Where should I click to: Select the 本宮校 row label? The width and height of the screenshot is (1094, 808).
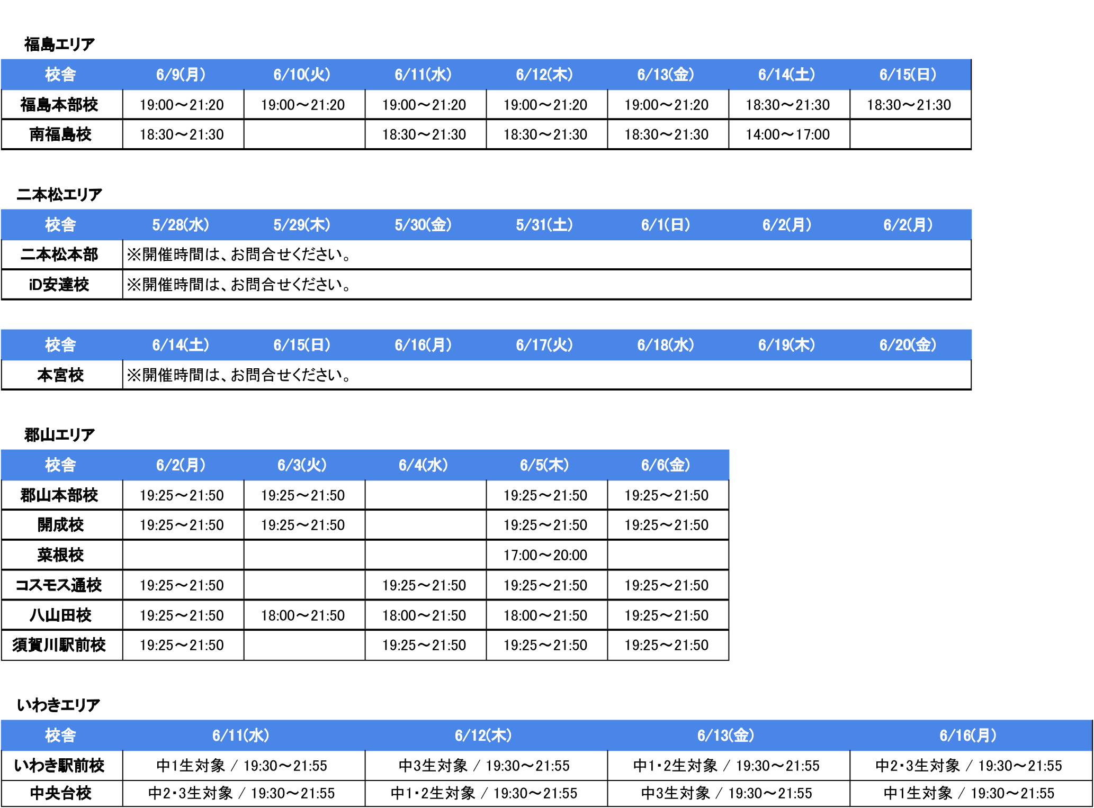point(60,375)
